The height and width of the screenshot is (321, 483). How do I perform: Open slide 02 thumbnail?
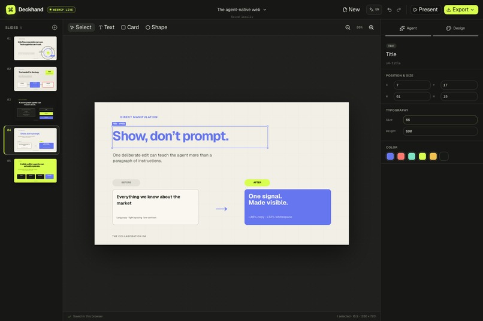pyautogui.click(x=35, y=79)
